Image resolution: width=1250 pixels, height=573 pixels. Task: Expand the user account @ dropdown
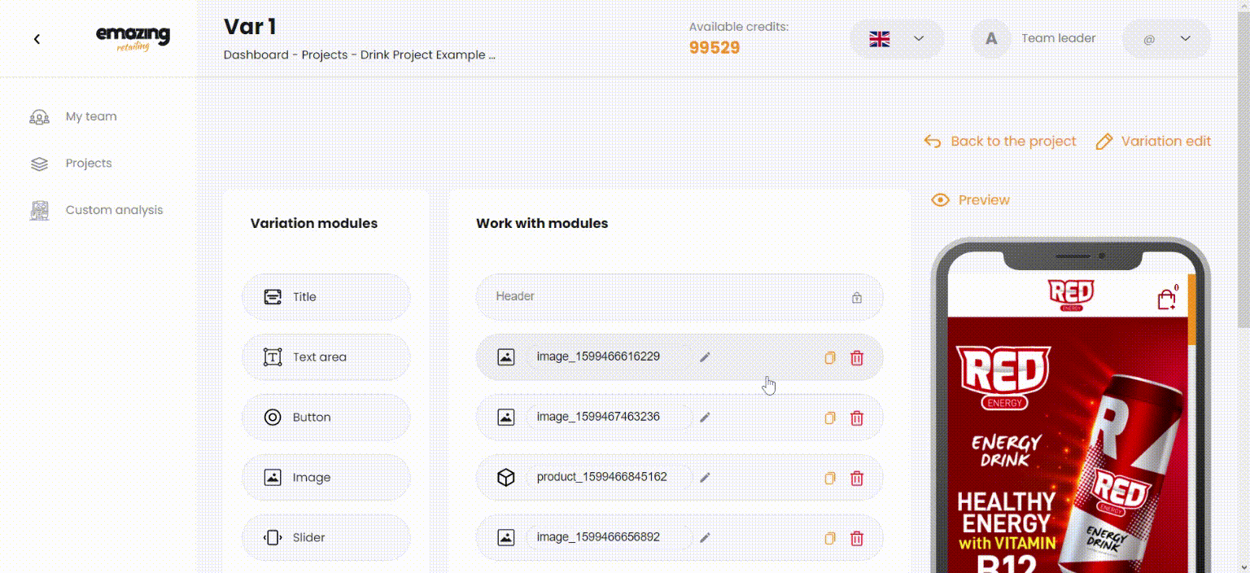click(1166, 39)
